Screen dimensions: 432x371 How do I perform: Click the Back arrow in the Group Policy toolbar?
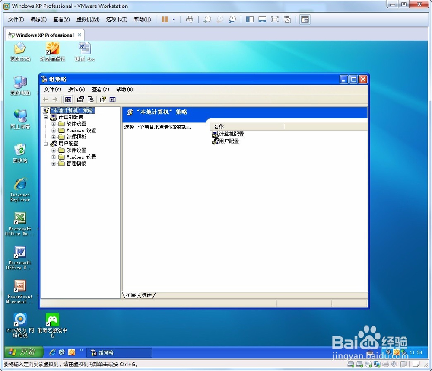(46, 99)
